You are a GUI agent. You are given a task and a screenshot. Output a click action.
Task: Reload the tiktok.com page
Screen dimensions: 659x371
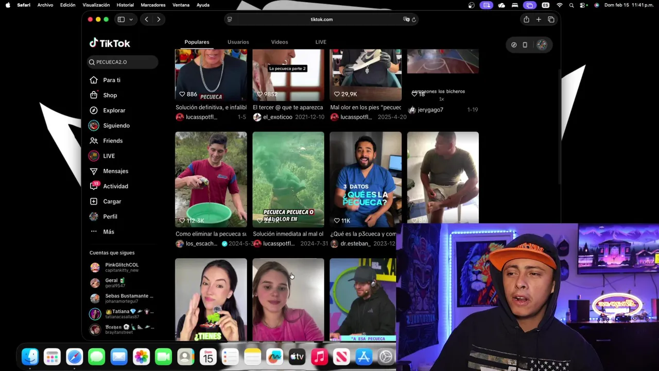[414, 20]
